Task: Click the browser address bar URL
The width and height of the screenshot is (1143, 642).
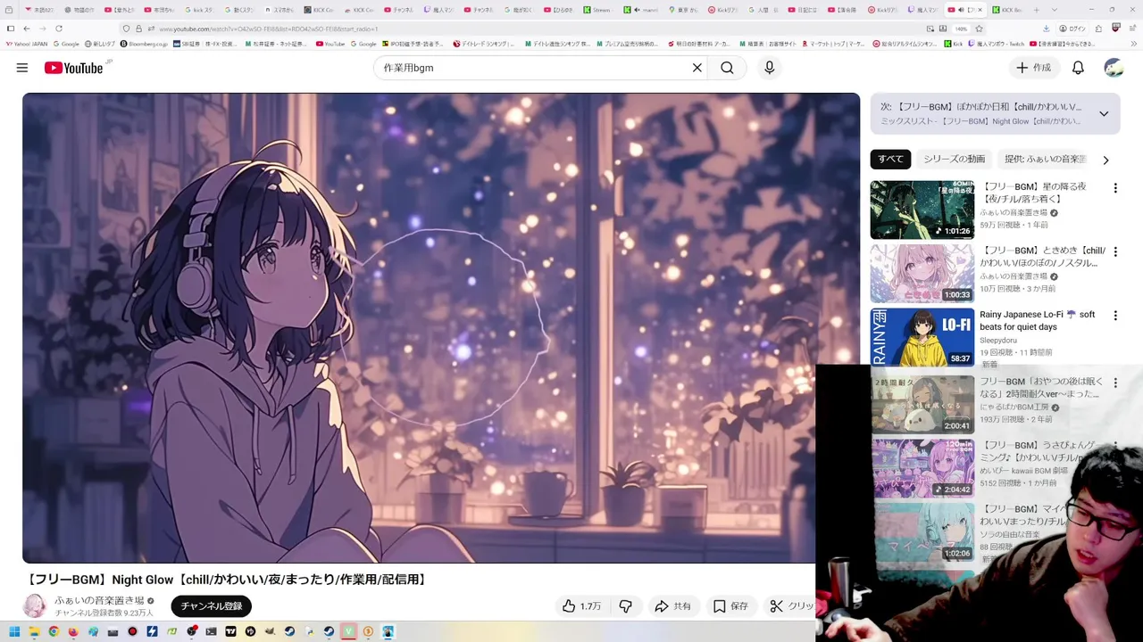Action: pos(268,29)
